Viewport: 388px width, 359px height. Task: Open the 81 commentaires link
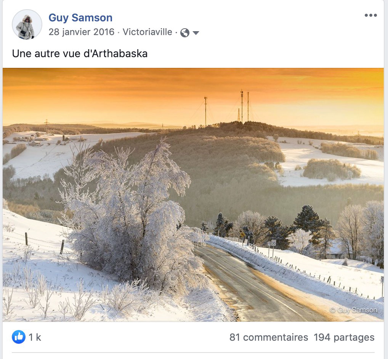268,337
